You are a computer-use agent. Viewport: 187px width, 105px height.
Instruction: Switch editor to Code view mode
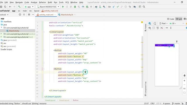click(171, 19)
